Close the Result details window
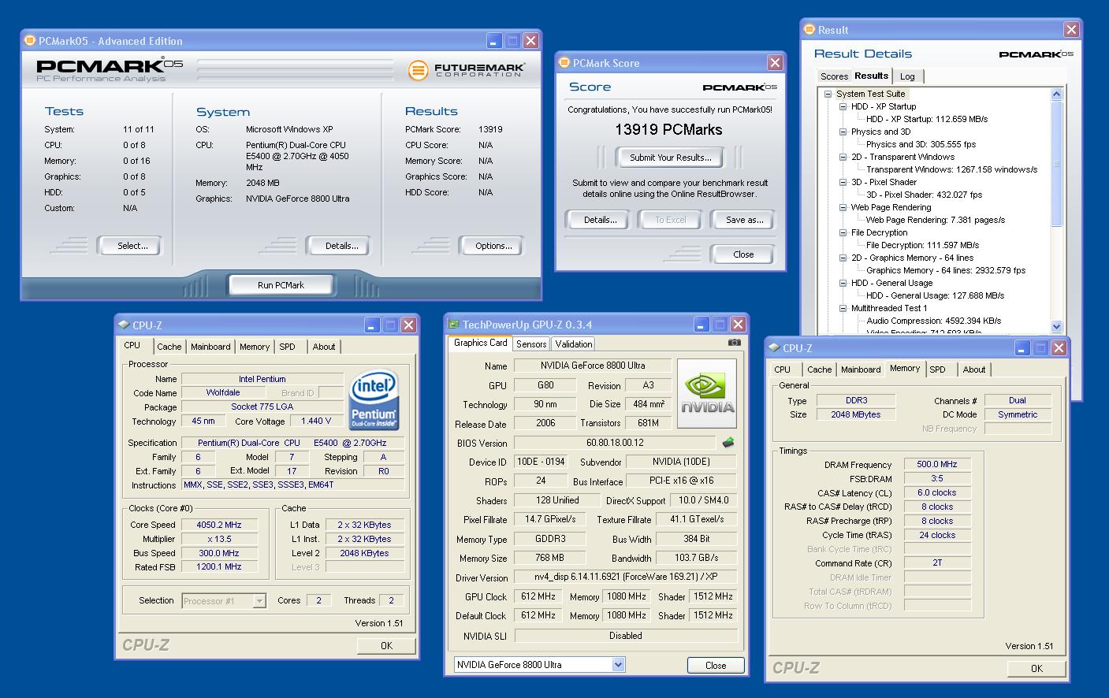 (1071, 30)
